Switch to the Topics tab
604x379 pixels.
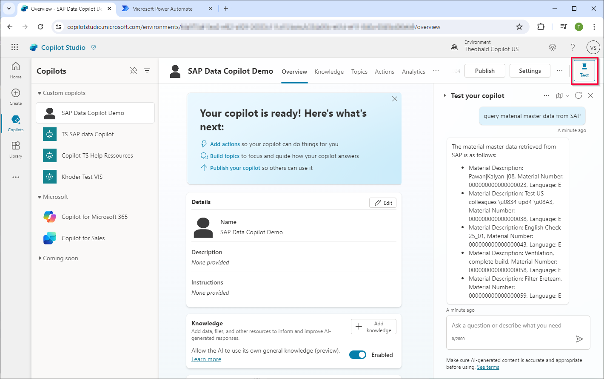point(359,72)
